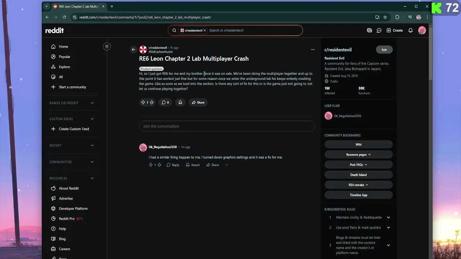Share the comment
The image size is (461, 259).
212,165
